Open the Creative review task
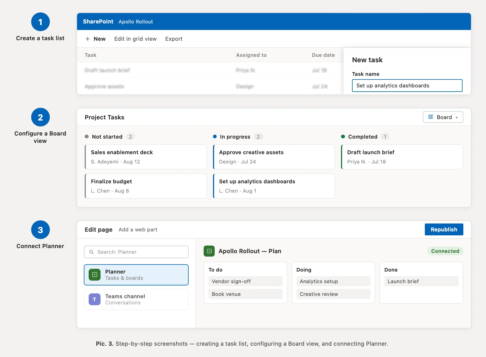This screenshot has width=486, height=357. 333,294
